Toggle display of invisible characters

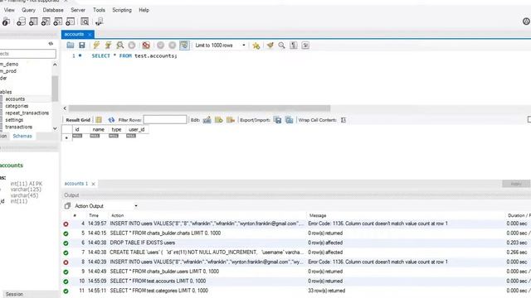[294, 46]
